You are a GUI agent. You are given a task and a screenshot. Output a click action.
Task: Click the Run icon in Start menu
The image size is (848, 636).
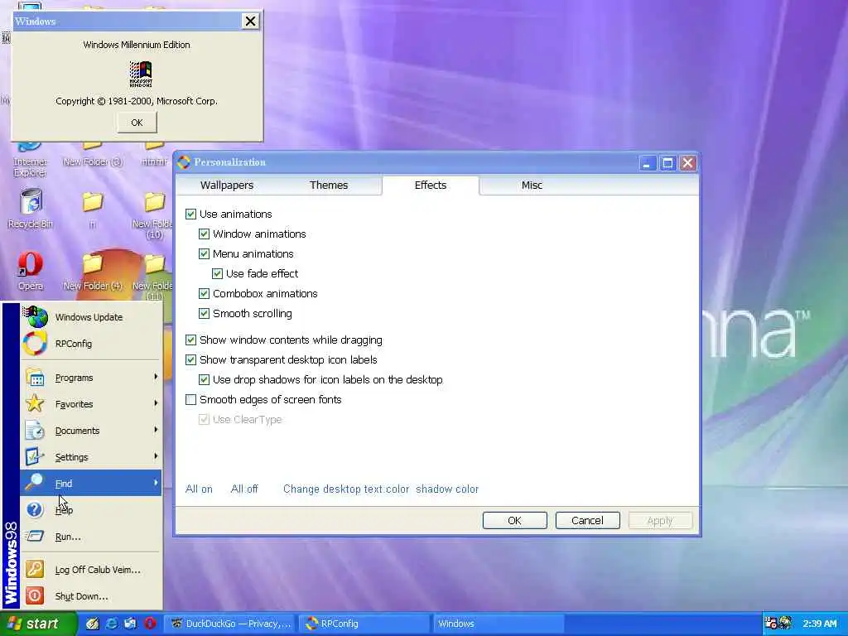(x=35, y=536)
